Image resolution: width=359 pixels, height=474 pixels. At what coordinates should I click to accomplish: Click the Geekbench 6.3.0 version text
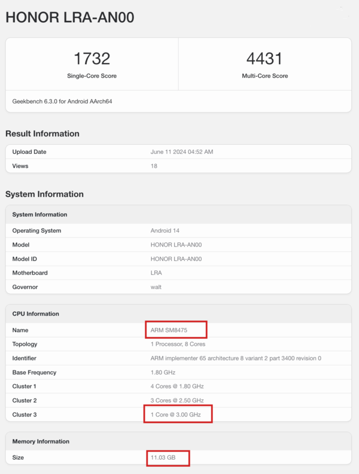(x=62, y=101)
